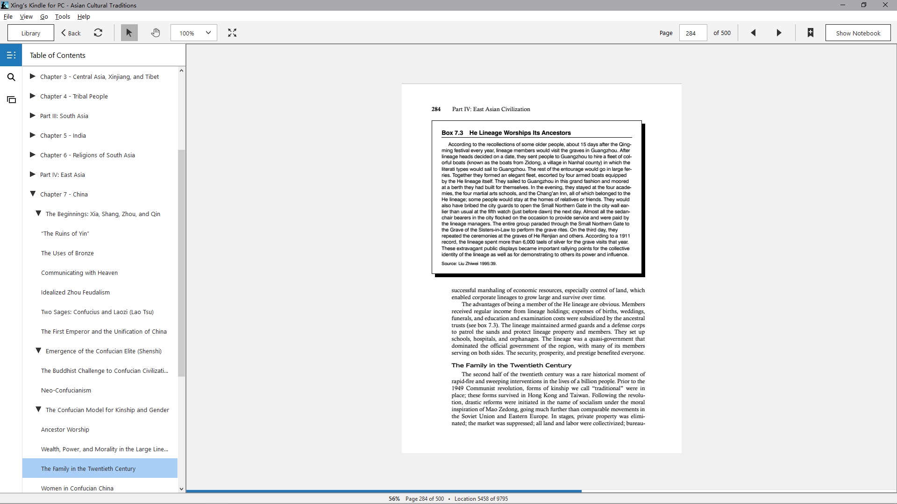Jump to Ancestor Worship
The image size is (897, 504).
[65, 429]
